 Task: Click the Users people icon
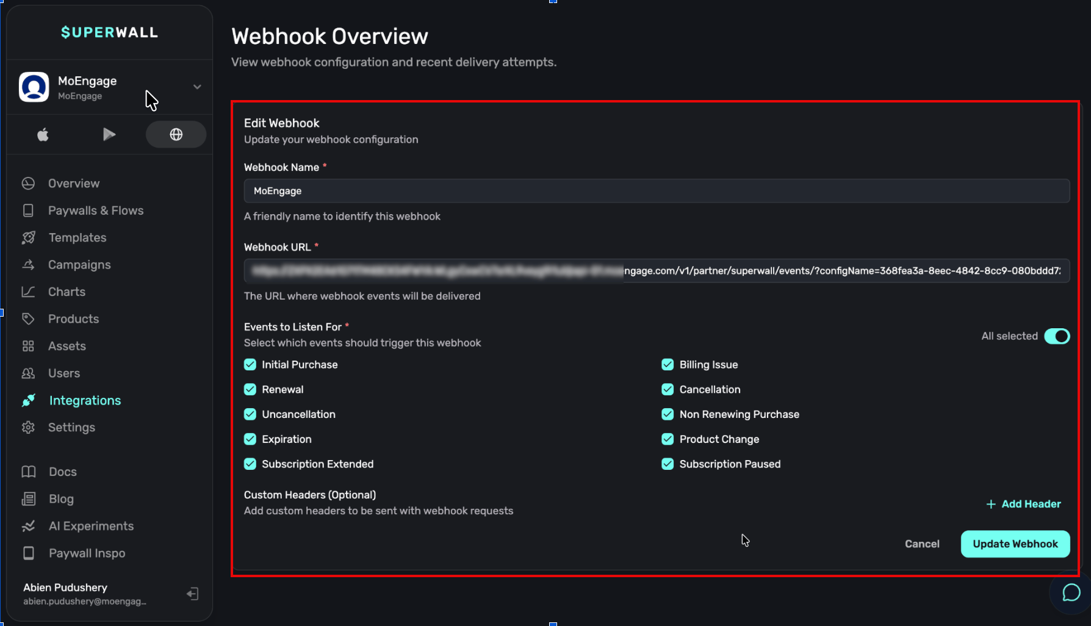[28, 373]
